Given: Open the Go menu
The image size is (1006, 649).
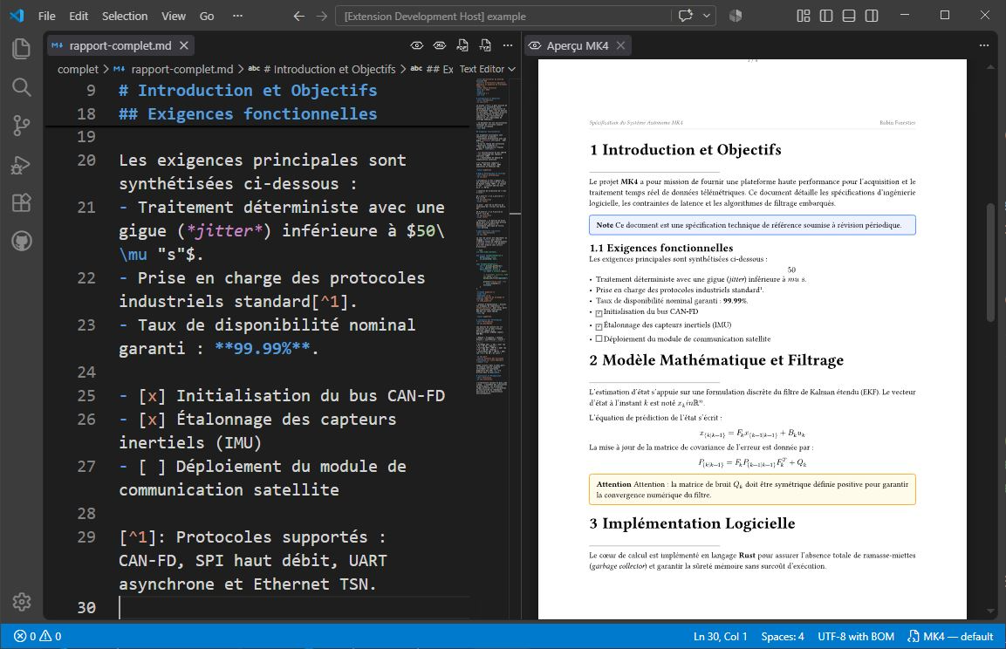Looking at the screenshot, I should point(207,16).
